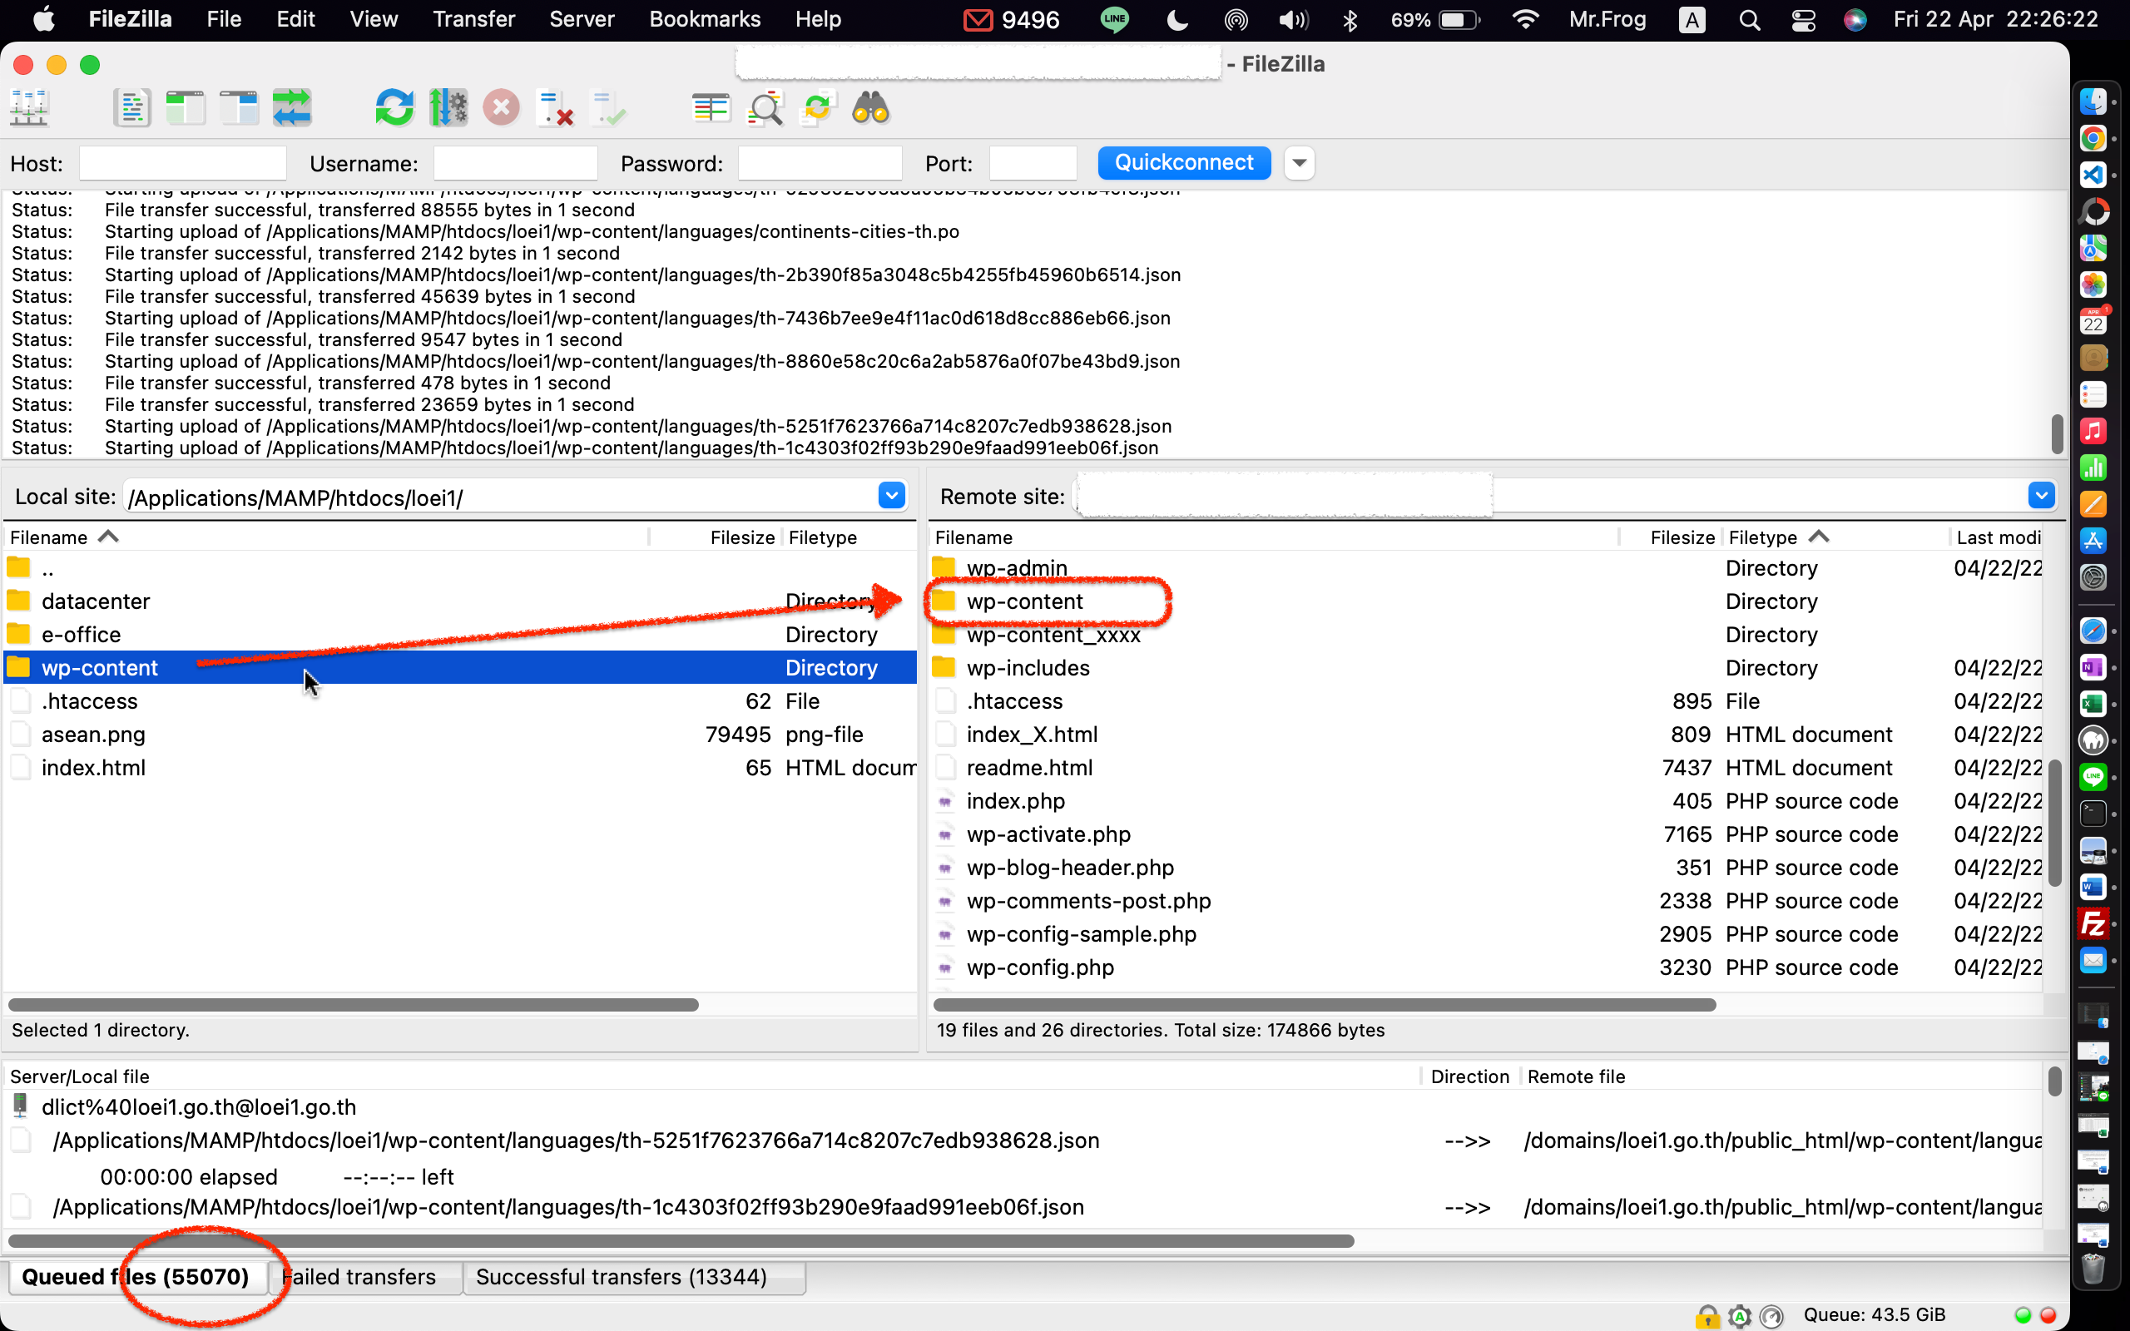This screenshot has height=1331, width=2130.
Task: Open the View menu
Action: 374,19
